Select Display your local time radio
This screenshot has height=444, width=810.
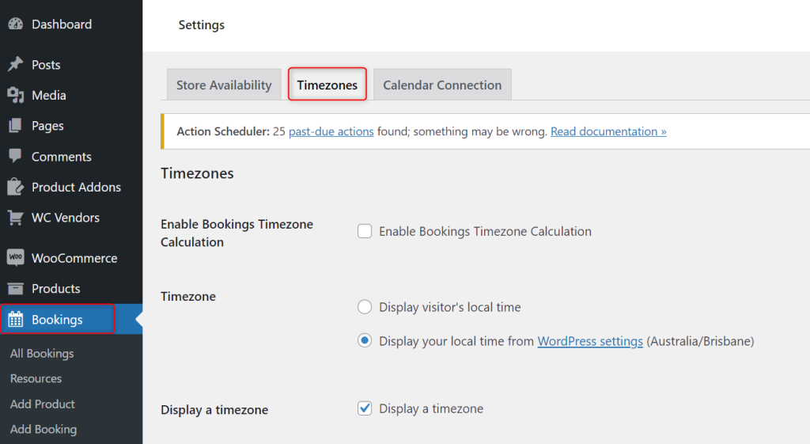point(365,341)
